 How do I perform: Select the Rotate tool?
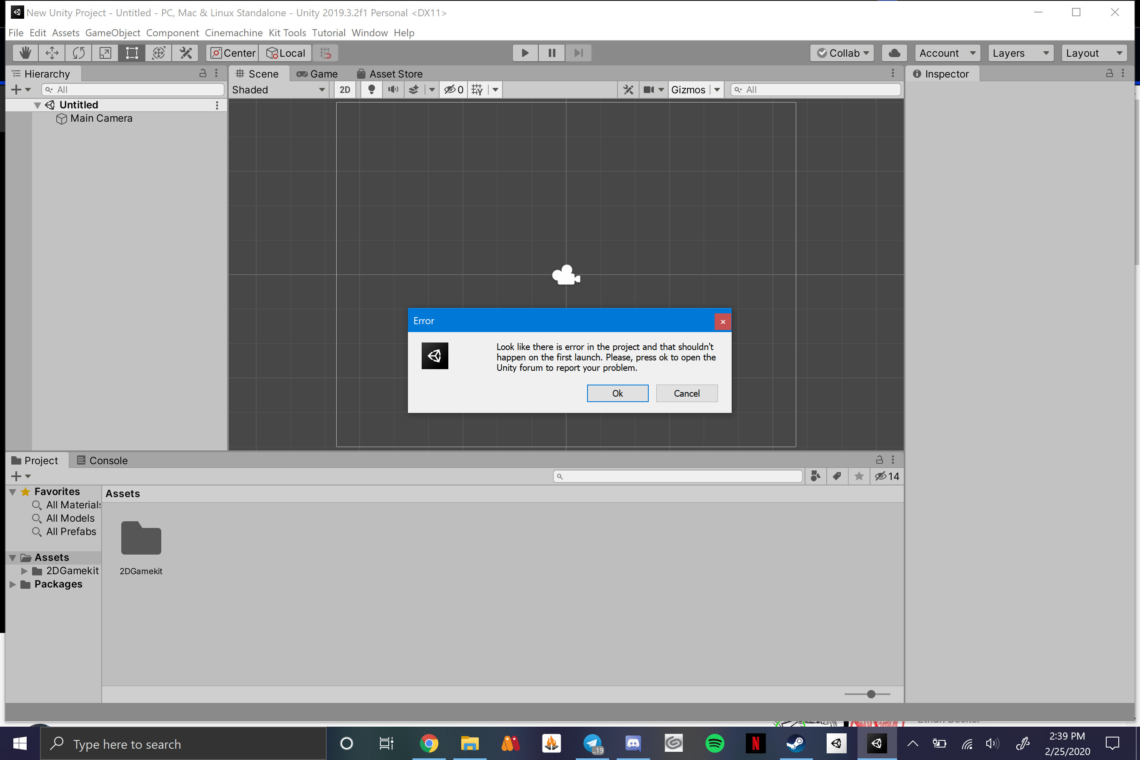[78, 53]
